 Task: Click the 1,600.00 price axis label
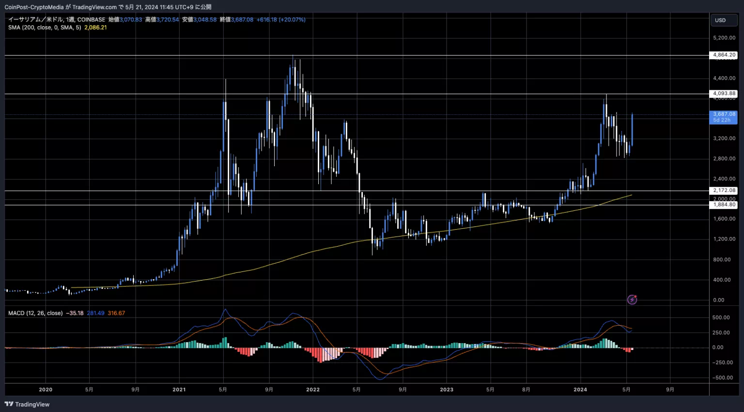[x=724, y=219]
